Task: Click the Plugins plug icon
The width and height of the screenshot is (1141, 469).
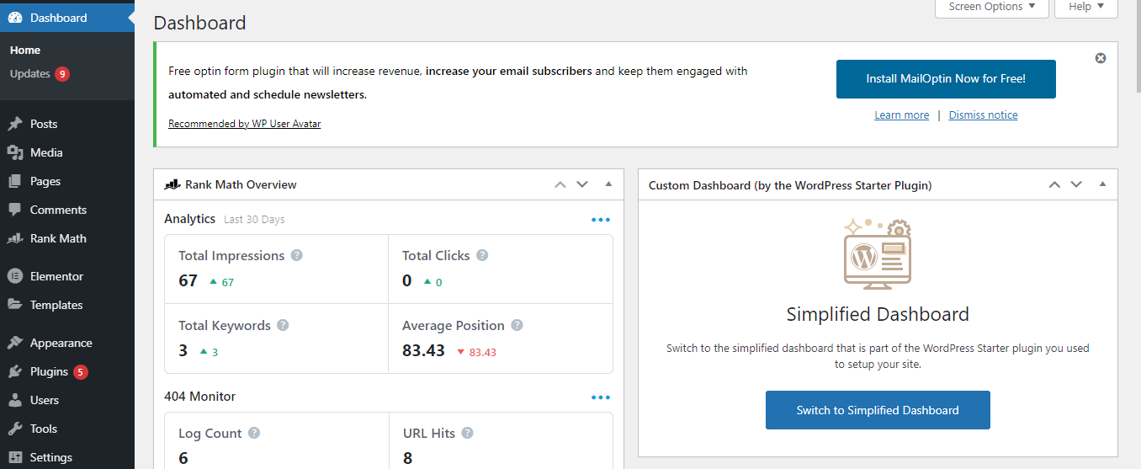Action: point(15,371)
